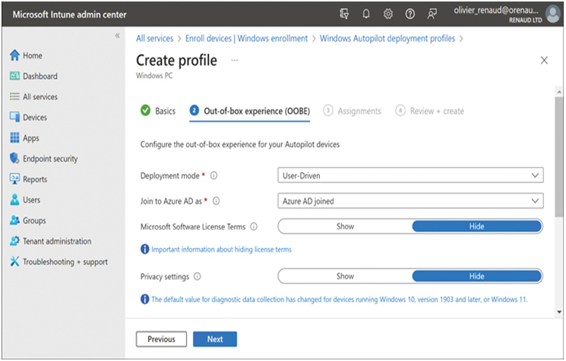The height and width of the screenshot is (361, 566).
Task: Click the vertical scrollbar thumb
Action: pos(559,156)
